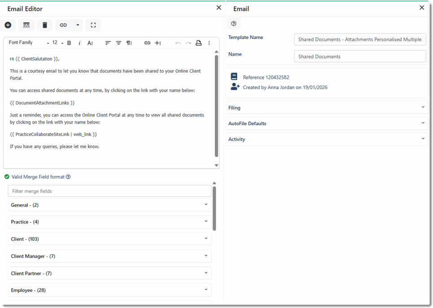Click the align center icon
Viewport: 433px width, 308px height.
(118, 43)
